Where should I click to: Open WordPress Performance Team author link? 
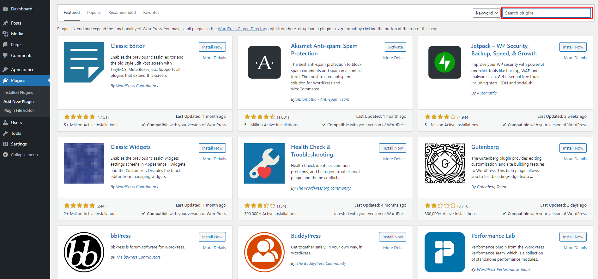(x=503, y=269)
